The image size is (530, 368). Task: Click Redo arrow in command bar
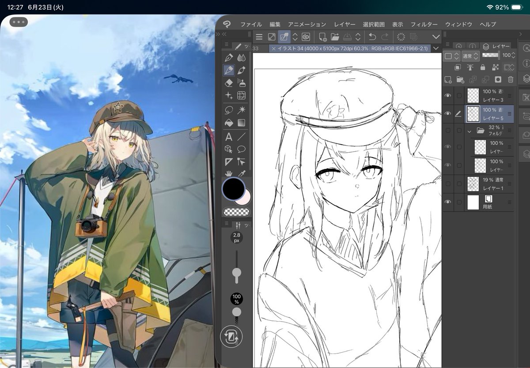pos(385,37)
